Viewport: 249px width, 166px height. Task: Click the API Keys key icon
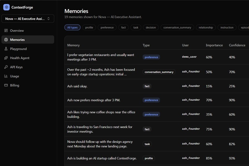[6, 67]
